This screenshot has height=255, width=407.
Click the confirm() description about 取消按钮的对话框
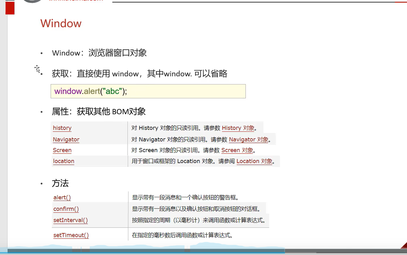coord(196,209)
